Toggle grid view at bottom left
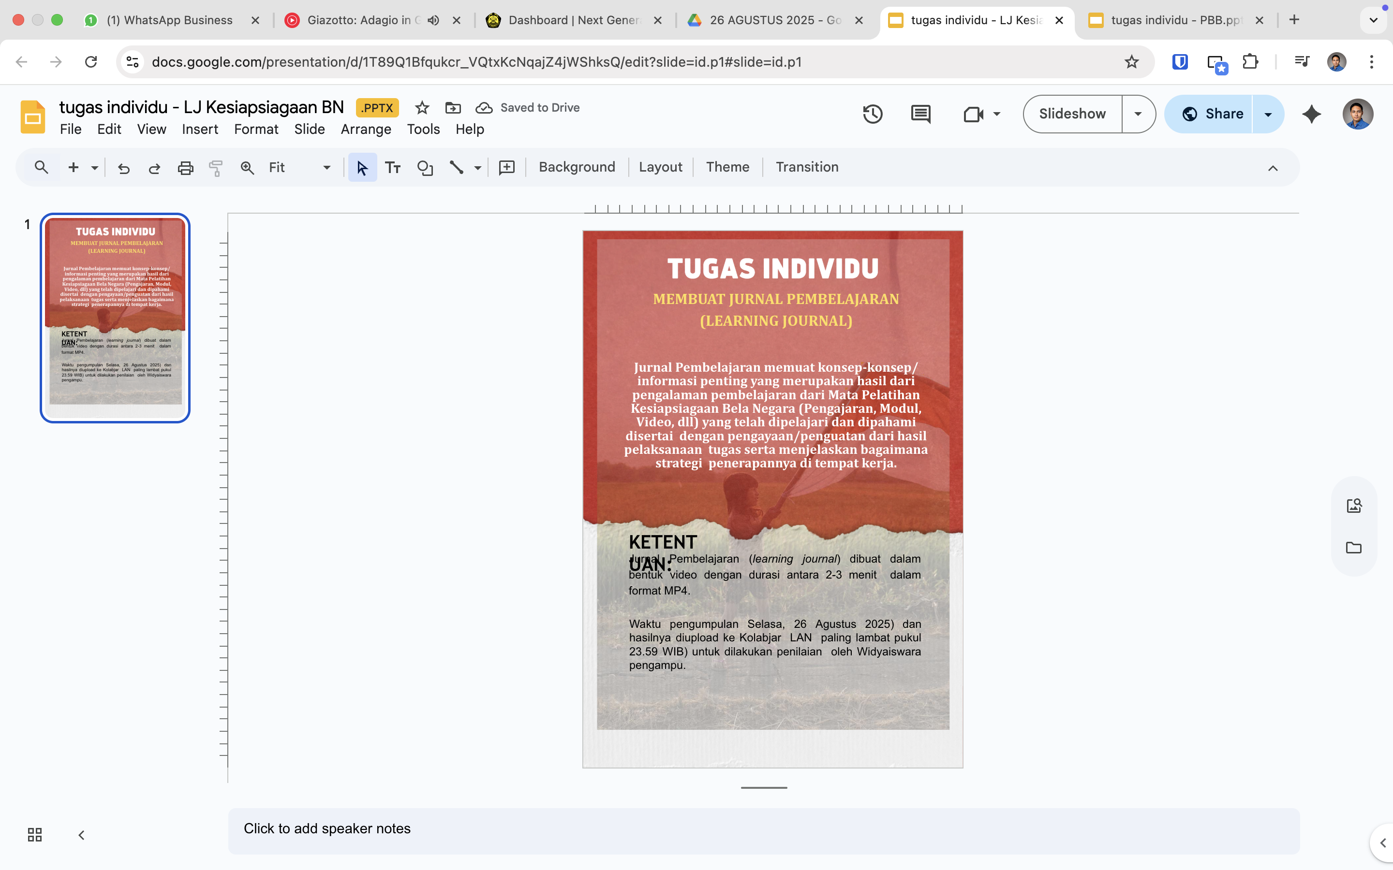1393x870 pixels. [x=34, y=834]
